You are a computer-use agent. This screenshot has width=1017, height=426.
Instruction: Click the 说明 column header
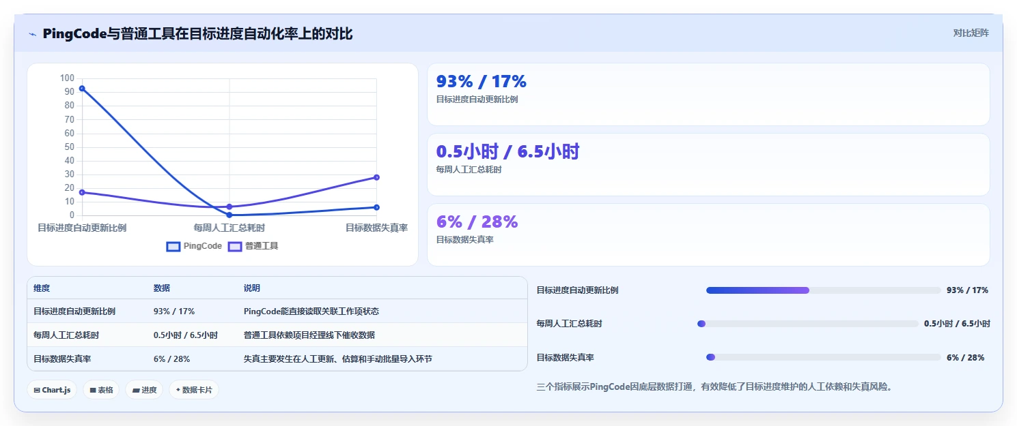click(252, 288)
